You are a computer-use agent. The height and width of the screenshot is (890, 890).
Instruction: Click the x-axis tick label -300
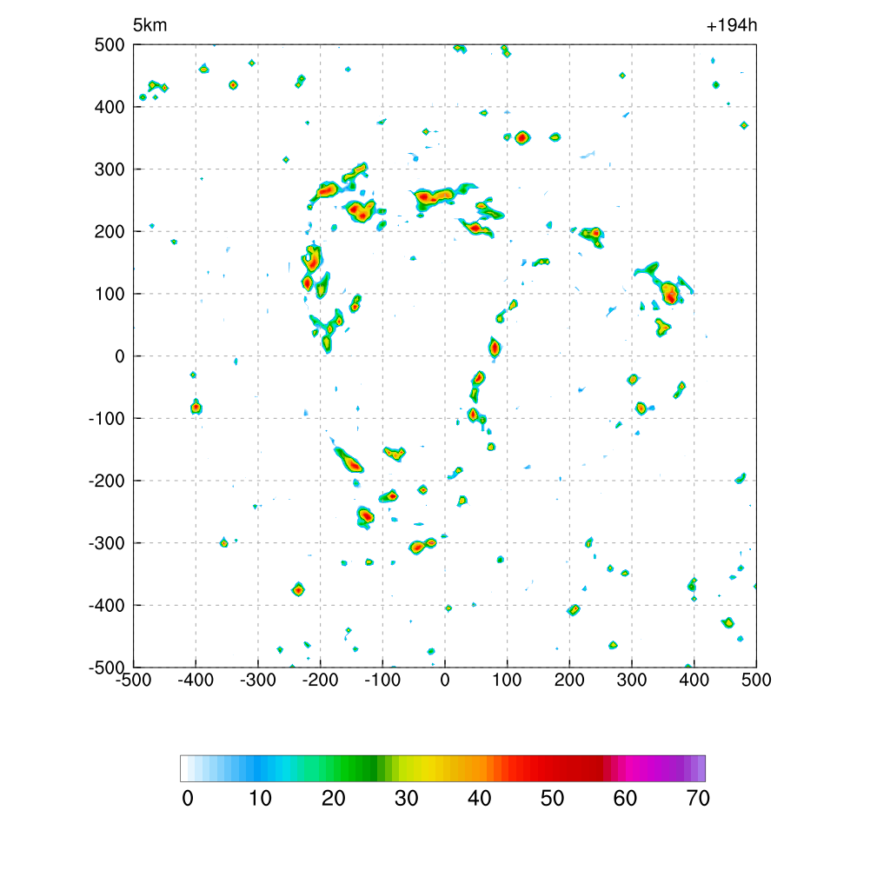point(258,680)
